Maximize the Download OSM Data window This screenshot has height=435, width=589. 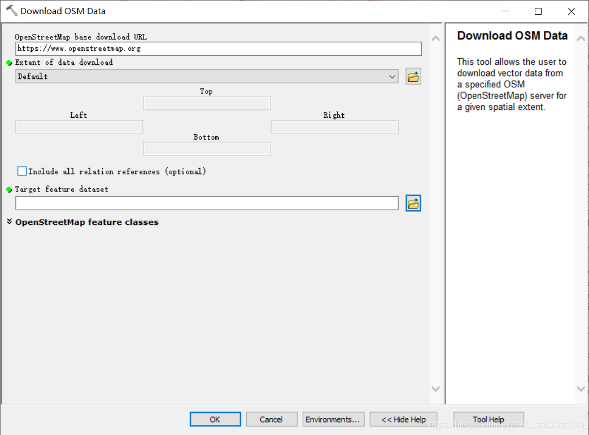pos(538,11)
